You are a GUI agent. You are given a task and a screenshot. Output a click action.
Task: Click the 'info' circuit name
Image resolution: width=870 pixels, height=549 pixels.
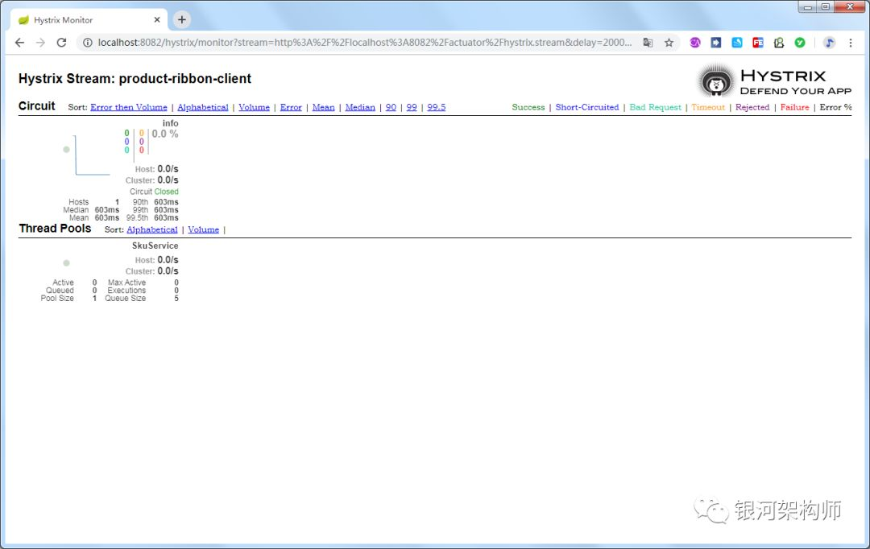170,123
